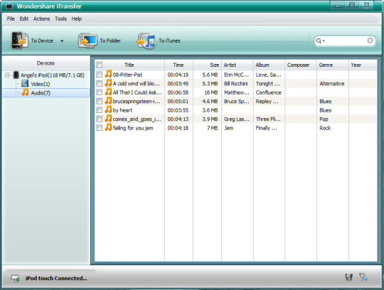Clear the search box with the X icon

tap(370, 41)
